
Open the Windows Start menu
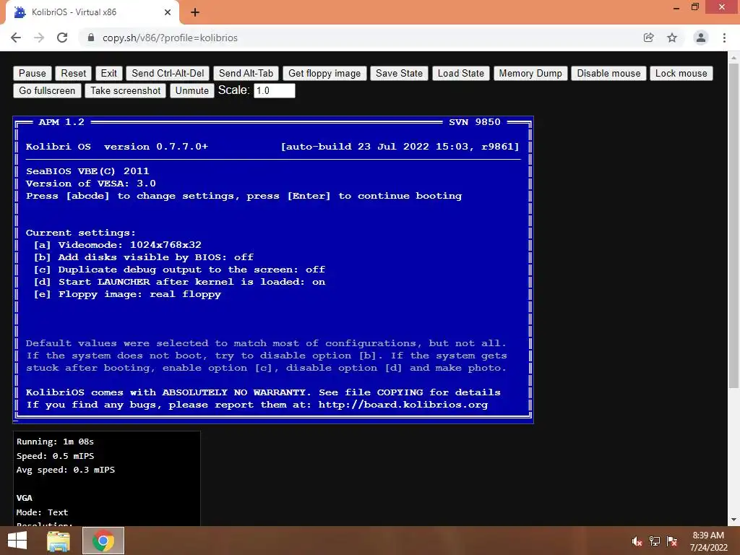point(17,541)
